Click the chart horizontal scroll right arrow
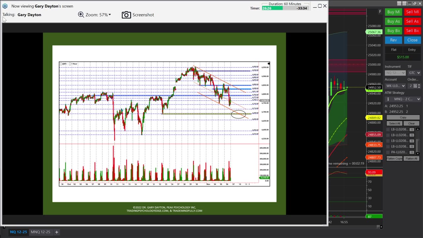Screen dimensions: 423x238 381,227
